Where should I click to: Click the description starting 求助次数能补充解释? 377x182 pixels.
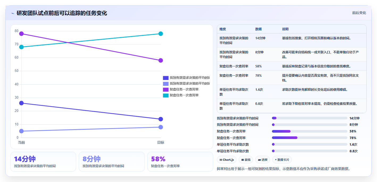click(x=315, y=90)
